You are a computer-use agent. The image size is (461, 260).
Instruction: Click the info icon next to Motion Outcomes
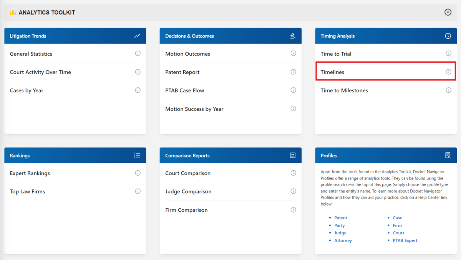click(293, 53)
